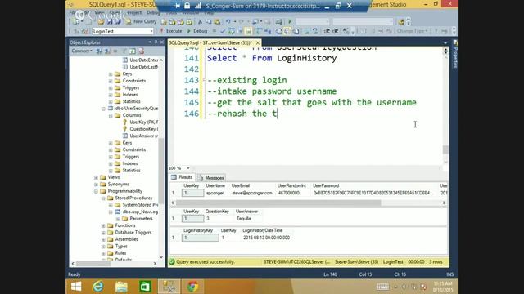
Task: Expand the Views folder
Action: [x=97, y=177]
